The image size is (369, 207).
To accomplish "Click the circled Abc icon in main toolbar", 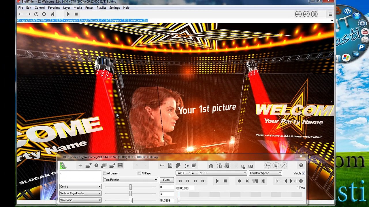I will pos(298,14).
